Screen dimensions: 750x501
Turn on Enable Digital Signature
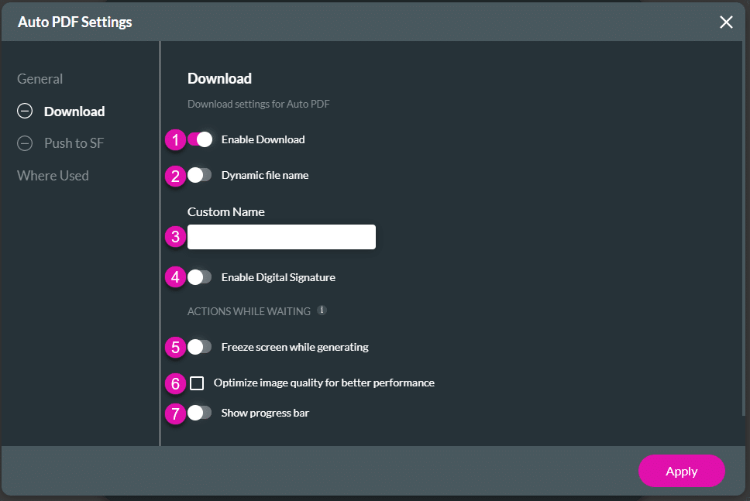(x=199, y=277)
